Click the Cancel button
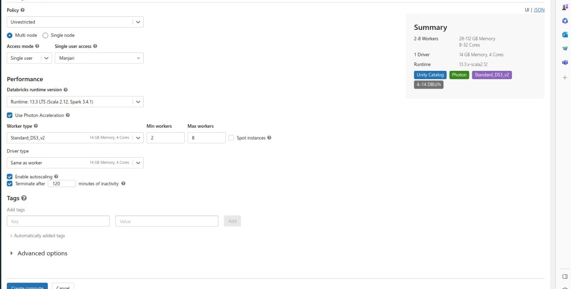The width and height of the screenshot is (571, 289). pyautogui.click(x=63, y=287)
